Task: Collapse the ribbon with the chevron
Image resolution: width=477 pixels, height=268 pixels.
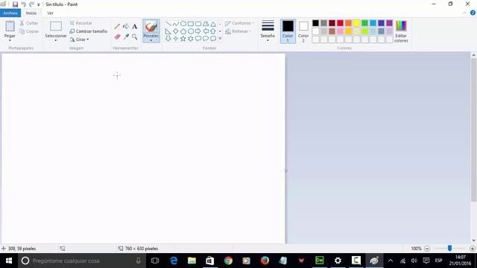Action: (x=464, y=13)
